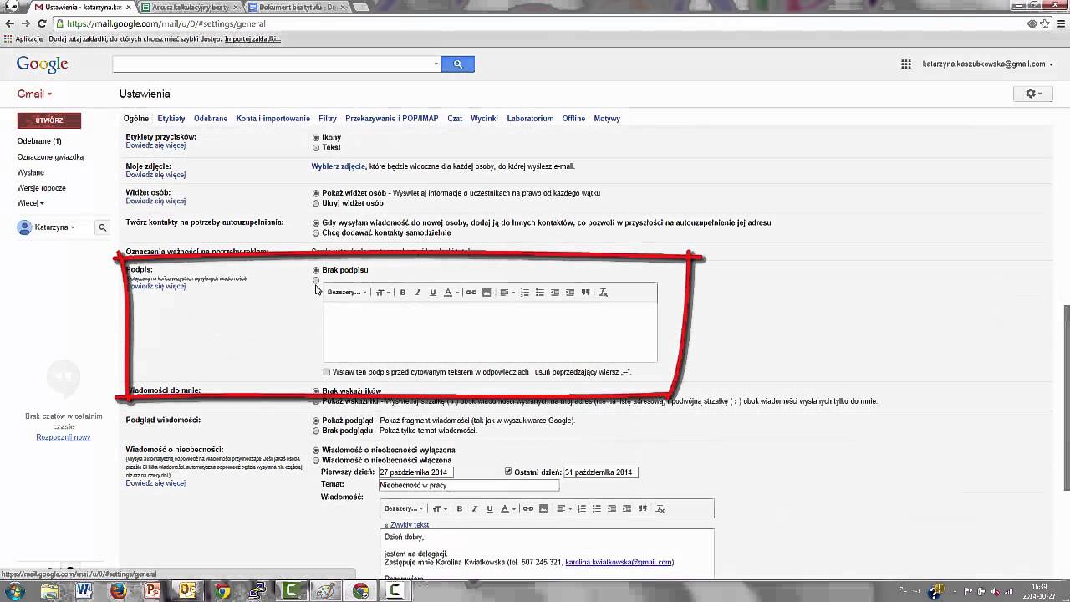Open the Laboratorium settings tab
The image size is (1070, 602).
[x=530, y=119]
